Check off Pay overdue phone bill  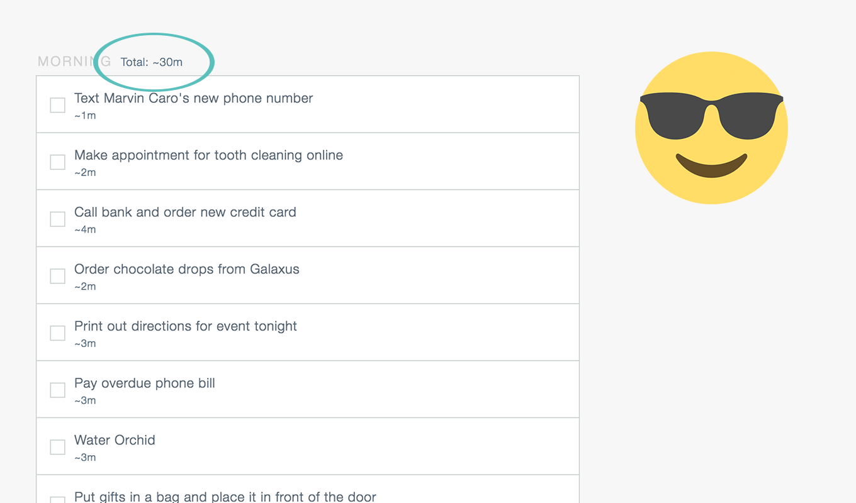(x=57, y=390)
